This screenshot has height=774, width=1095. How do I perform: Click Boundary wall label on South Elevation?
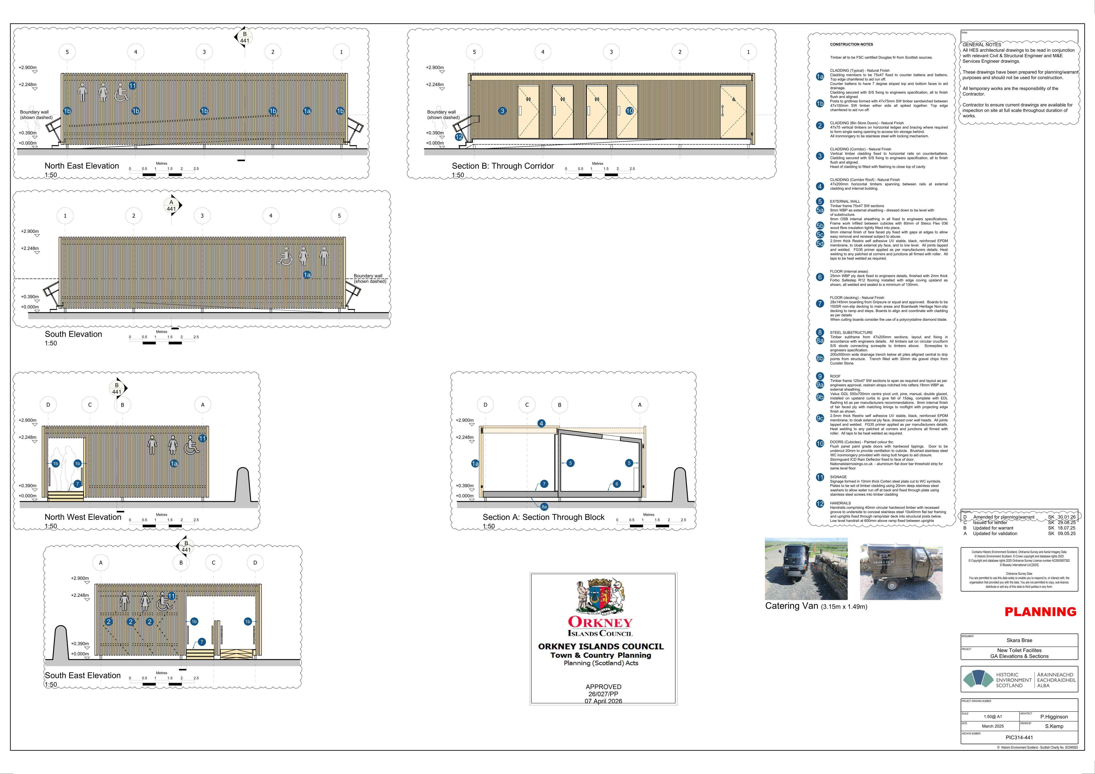[x=370, y=279]
